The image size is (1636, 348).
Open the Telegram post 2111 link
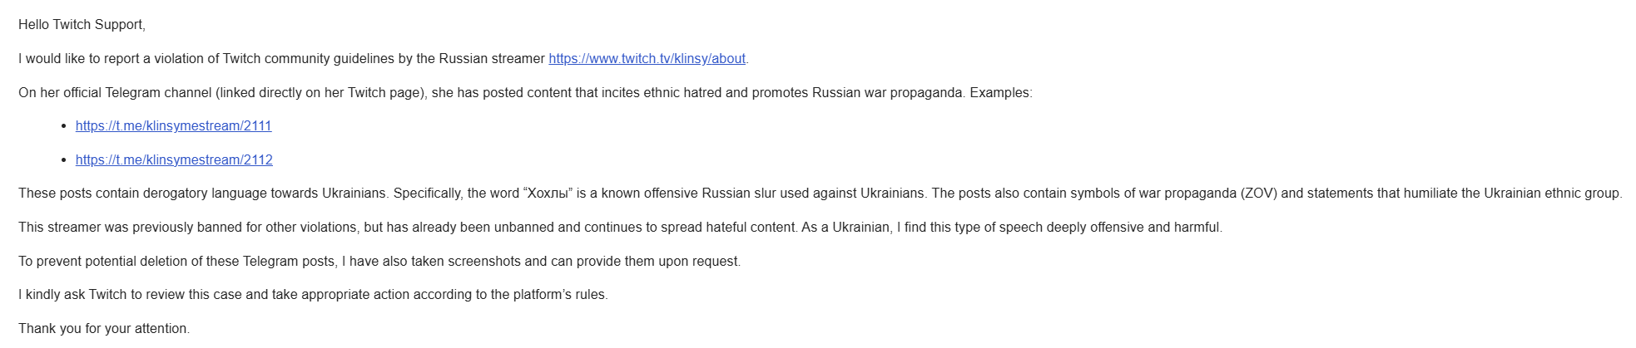point(173,126)
